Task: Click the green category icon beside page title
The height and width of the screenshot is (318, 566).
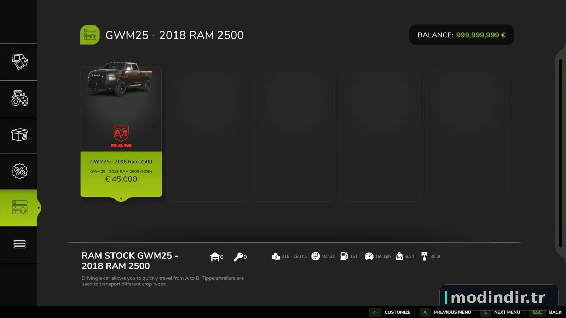Action: click(90, 35)
